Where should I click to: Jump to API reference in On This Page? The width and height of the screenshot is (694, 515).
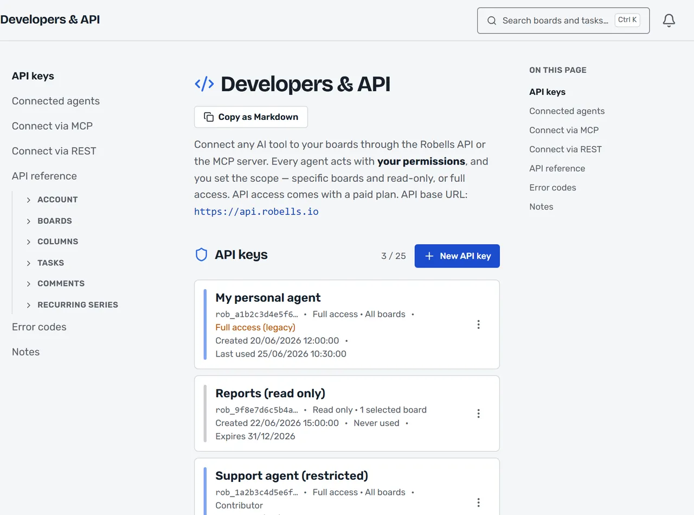[557, 168]
